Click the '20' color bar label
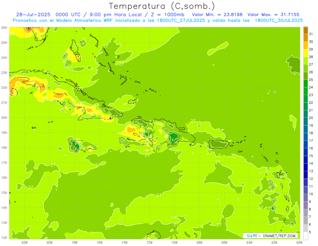The width and height of the screenshot is (318, 246). point(311,118)
